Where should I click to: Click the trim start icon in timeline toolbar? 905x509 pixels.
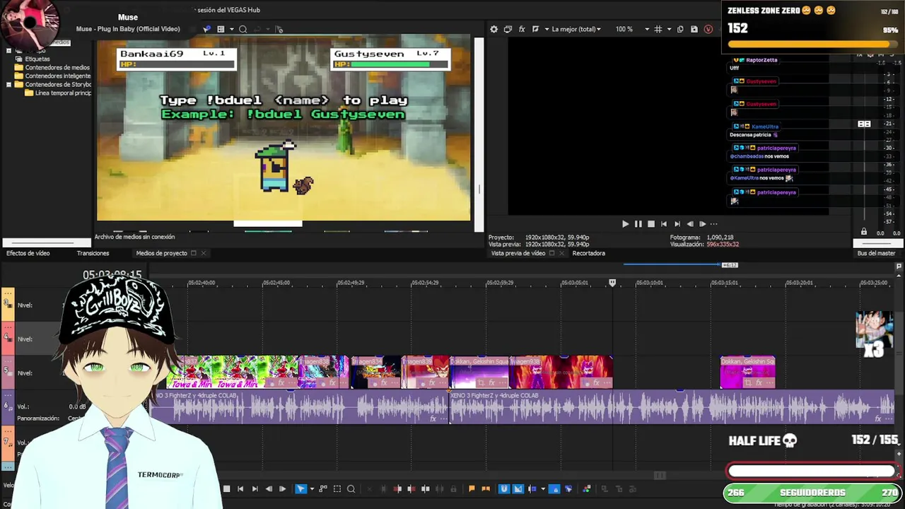pyautogui.click(x=397, y=488)
